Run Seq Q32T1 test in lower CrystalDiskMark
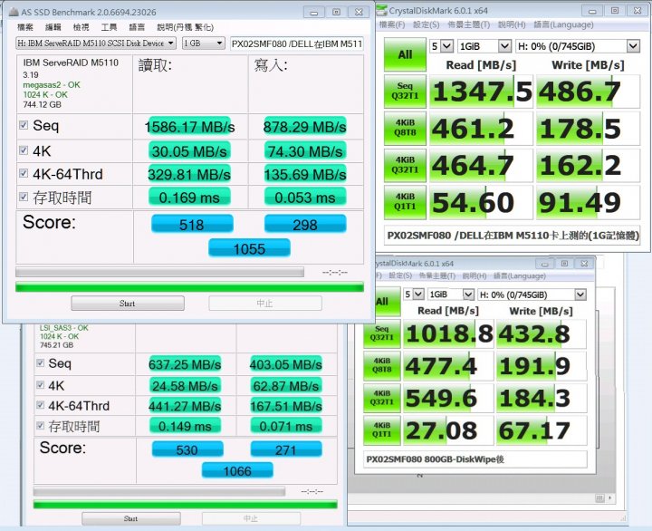Viewport: 652px width, 531px height. (x=382, y=333)
